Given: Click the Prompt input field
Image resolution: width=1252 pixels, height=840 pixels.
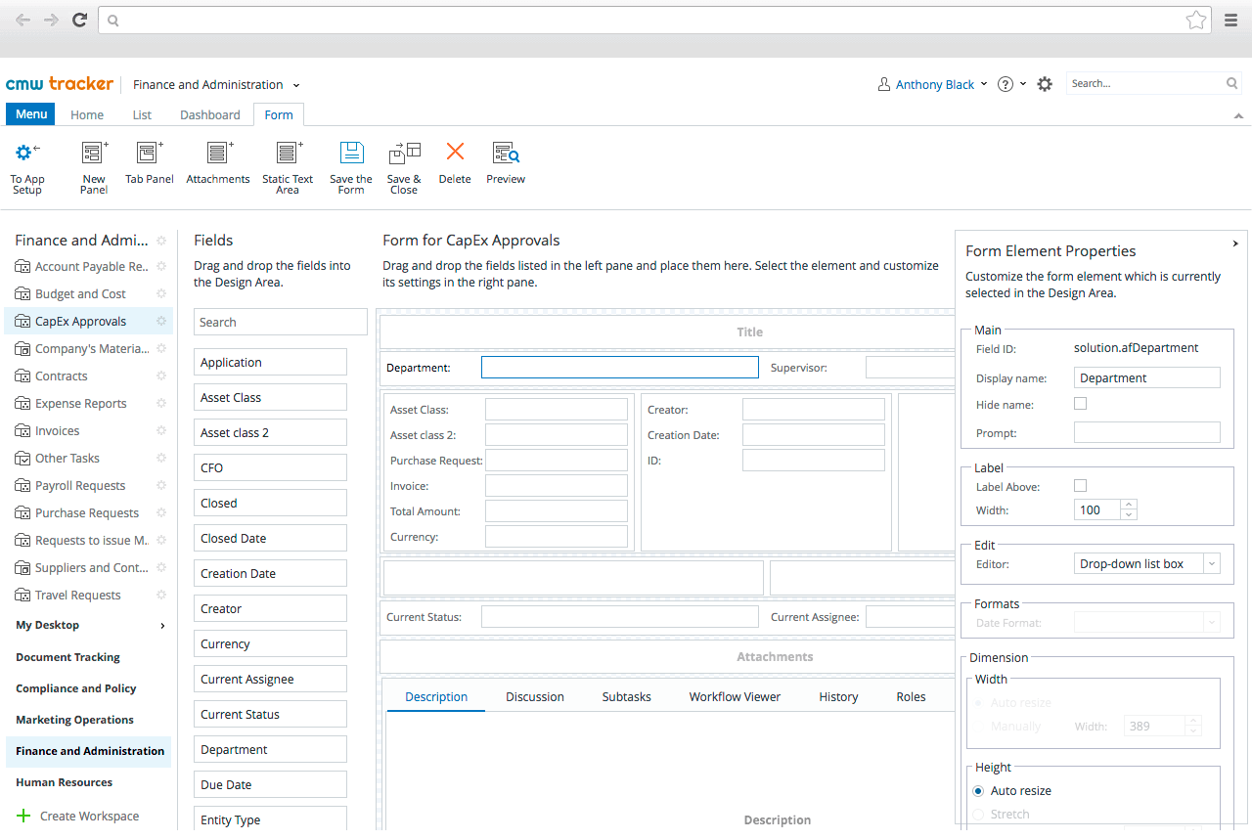Looking at the screenshot, I should click(x=1146, y=432).
